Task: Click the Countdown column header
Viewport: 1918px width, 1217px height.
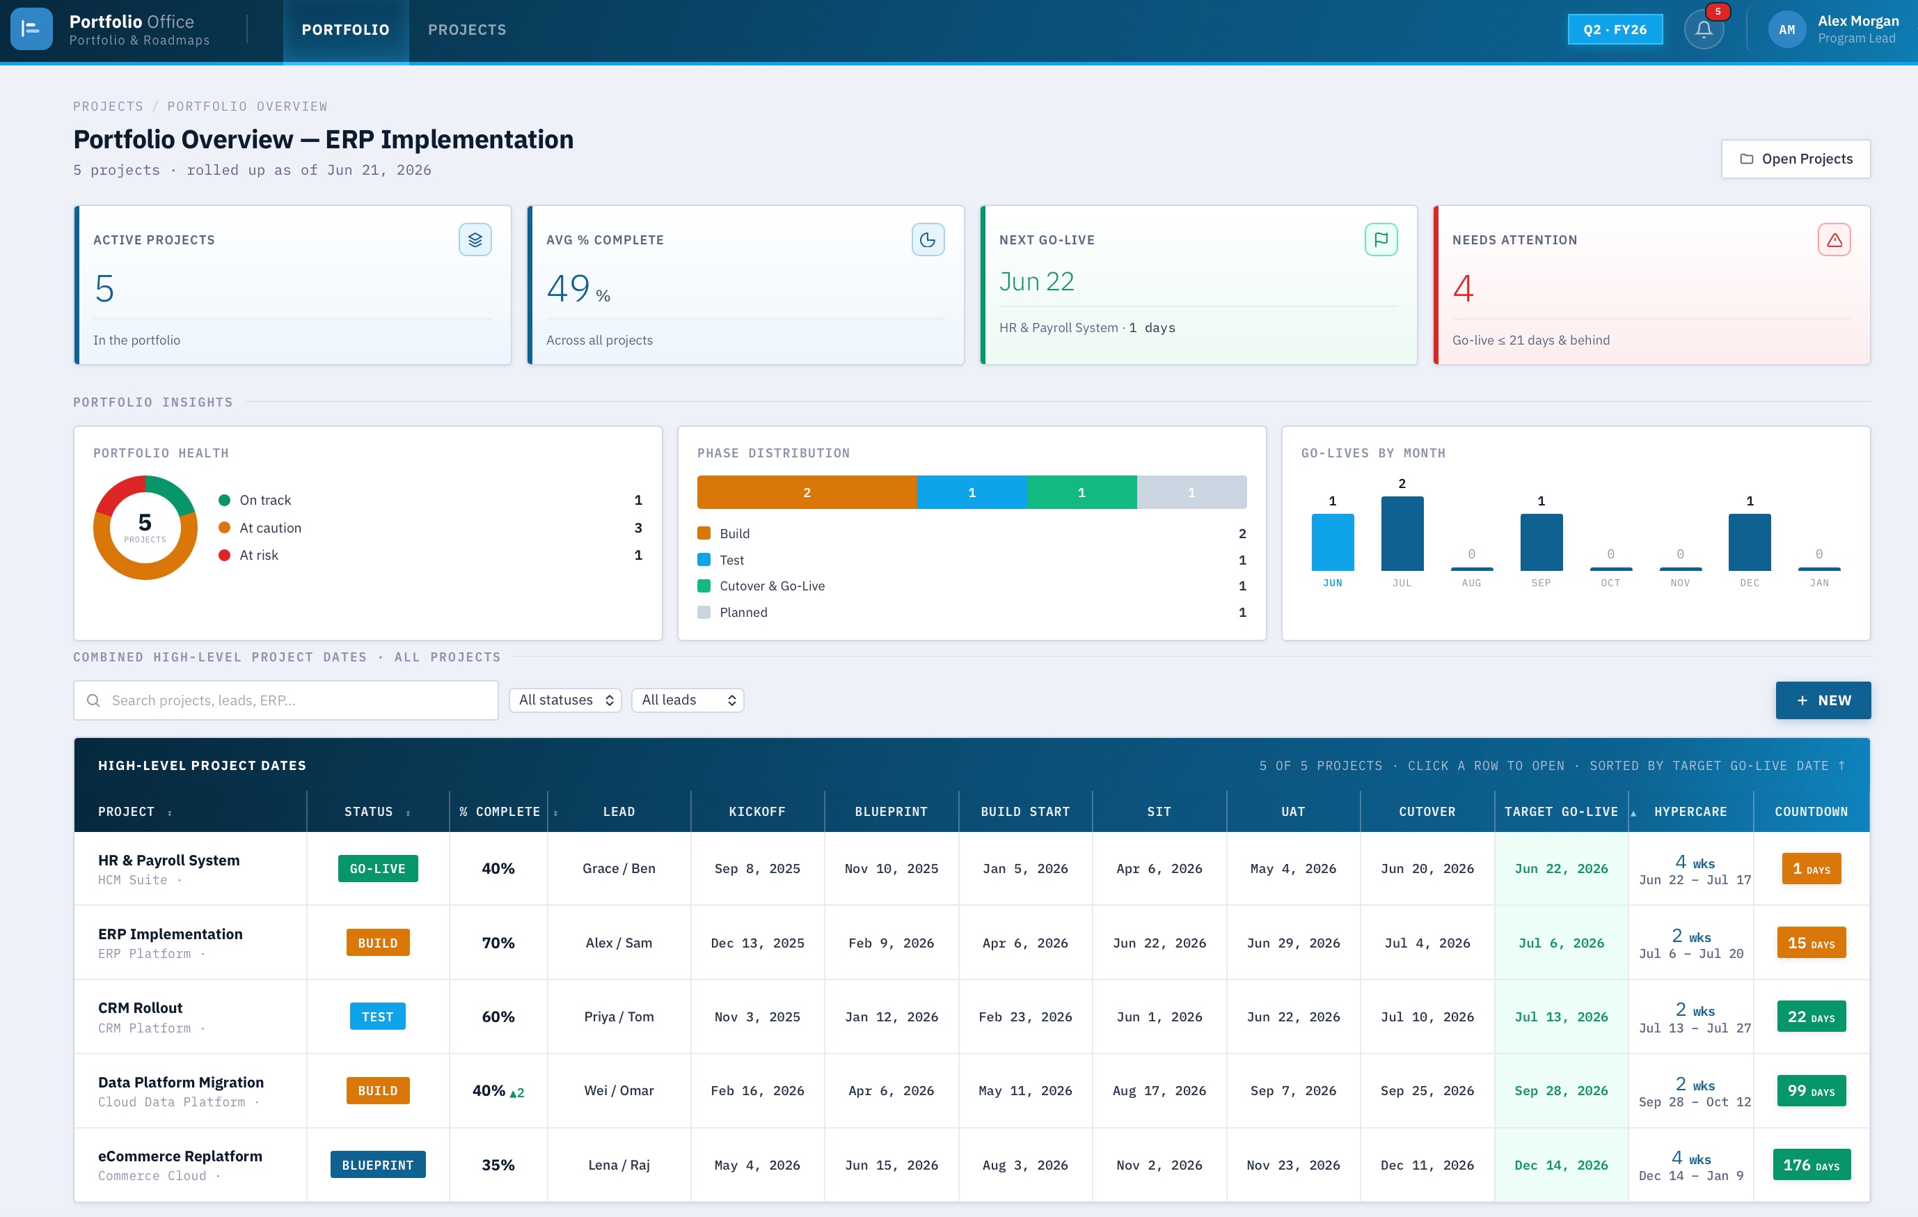Action: click(x=1812, y=811)
